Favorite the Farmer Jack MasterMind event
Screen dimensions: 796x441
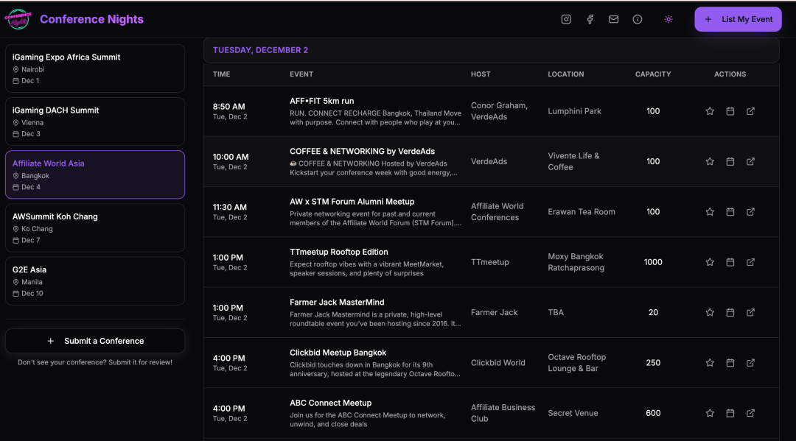[710, 312]
